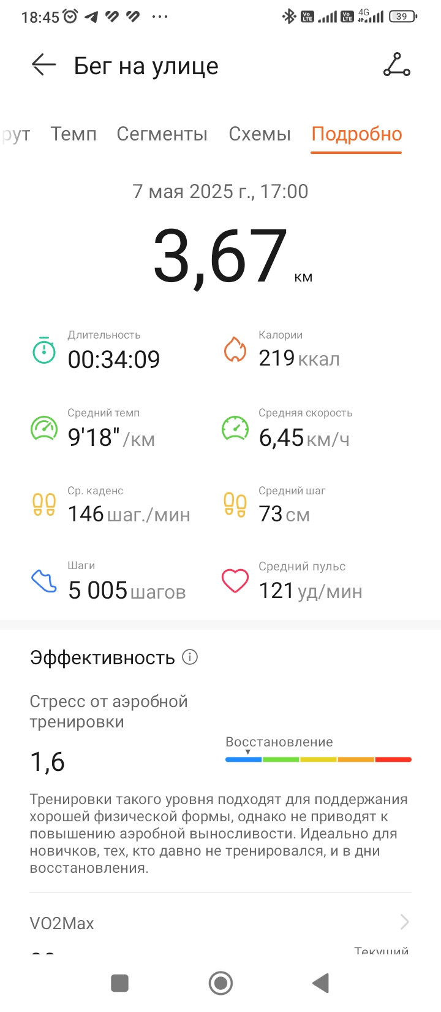Tap the back arrow icon
The height and width of the screenshot is (1012, 441).
tap(44, 64)
